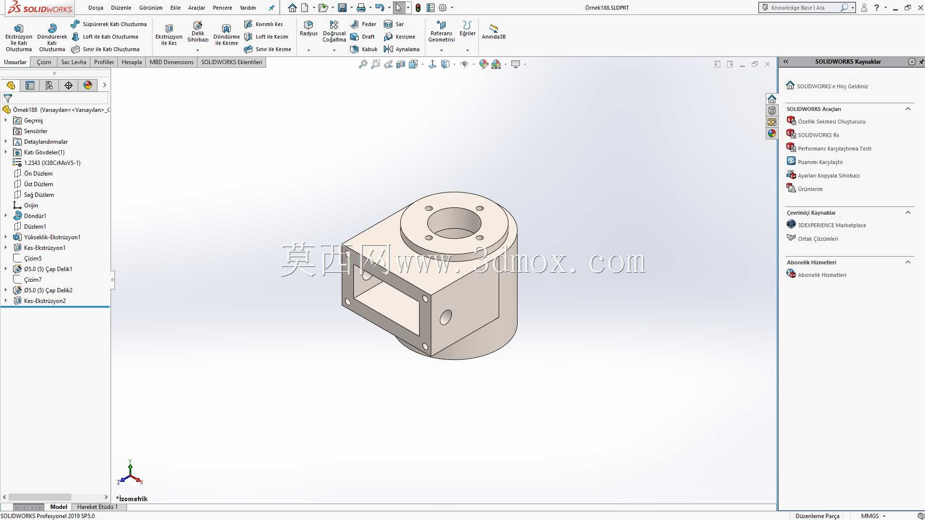Select Doğrusal Çoğaltma pattern tool

pyautogui.click(x=334, y=32)
